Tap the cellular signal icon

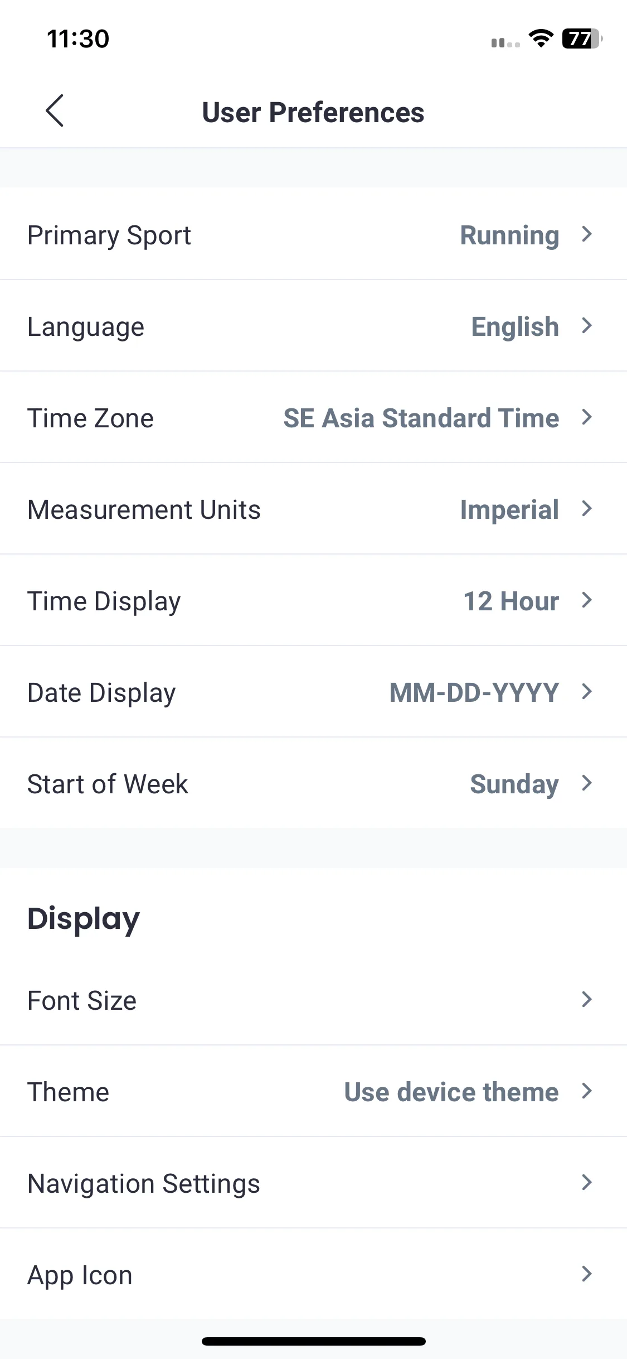pyautogui.click(x=506, y=42)
